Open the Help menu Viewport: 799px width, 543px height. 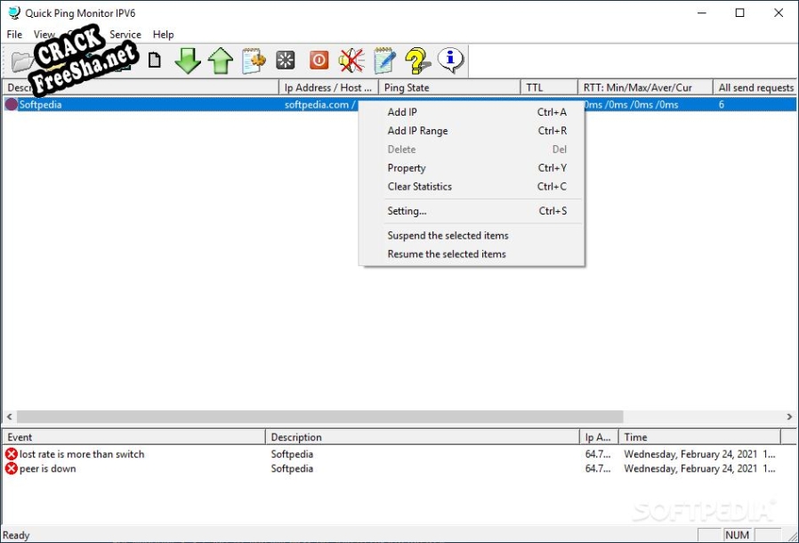(x=164, y=35)
